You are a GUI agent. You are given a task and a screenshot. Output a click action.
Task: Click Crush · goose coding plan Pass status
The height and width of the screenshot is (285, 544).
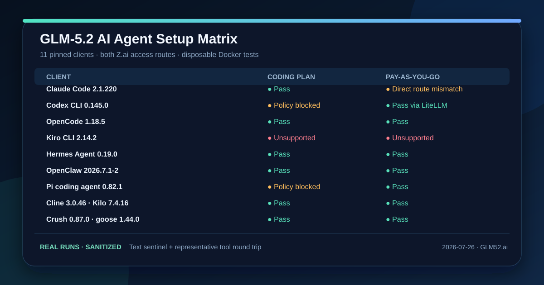pyautogui.click(x=279, y=219)
